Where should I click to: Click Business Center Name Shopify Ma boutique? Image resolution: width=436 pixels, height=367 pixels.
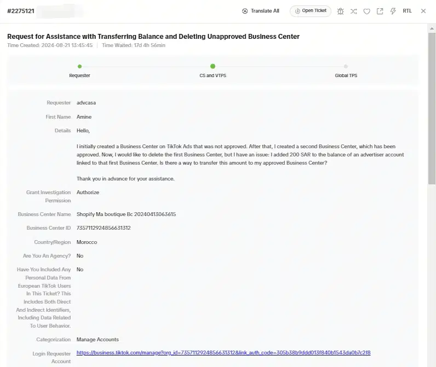pyautogui.click(x=126, y=214)
